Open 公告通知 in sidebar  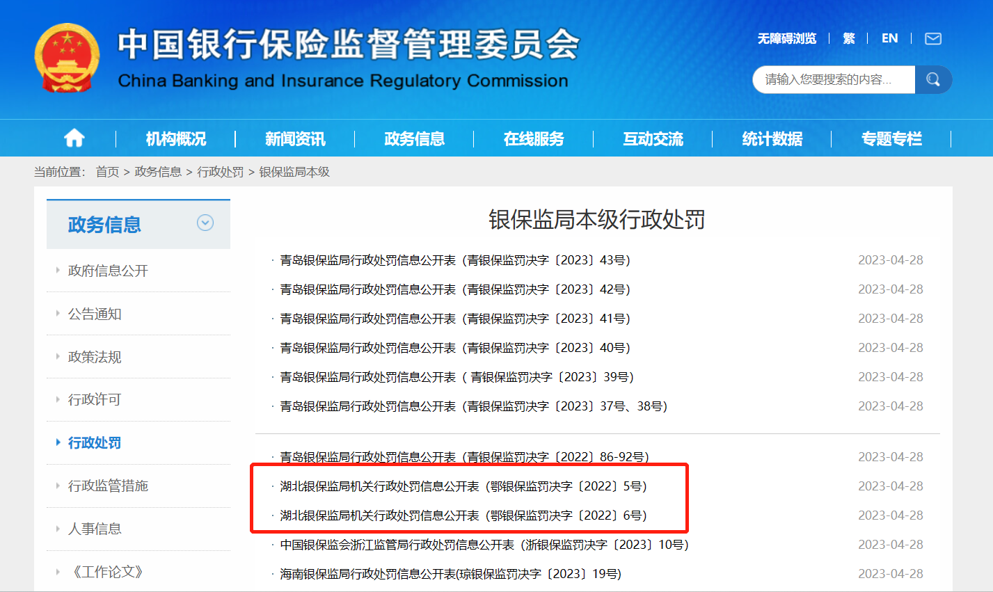(x=95, y=314)
